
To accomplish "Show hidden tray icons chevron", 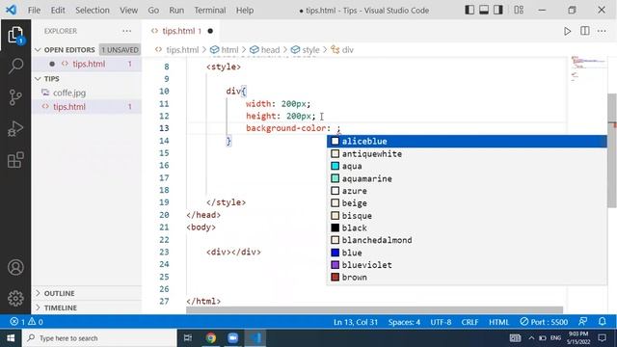I will pyautogui.click(x=531, y=338).
